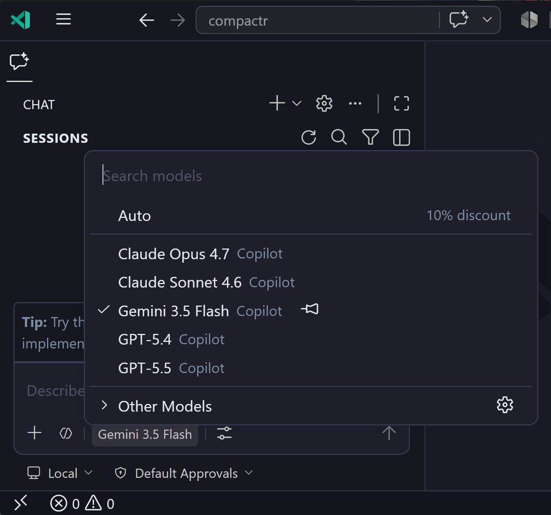Click the layout icon at top right
Screen dimensions: 551x515
pyautogui.click(x=529, y=20)
